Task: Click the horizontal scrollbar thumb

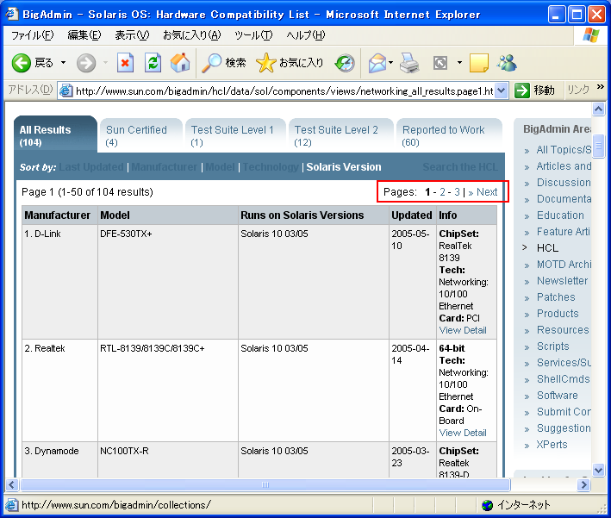Action: click(x=265, y=484)
